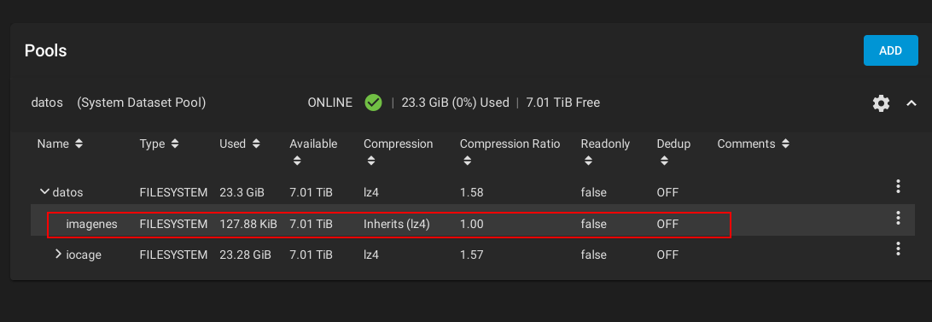Click the green ONLINE status check icon

click(373, 102)
